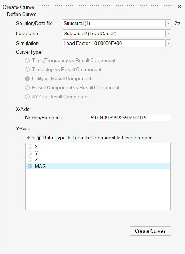The image size is (185, 254).
Task: Expand the Simulation Load Factor dropdown
Action: (168, 43)
